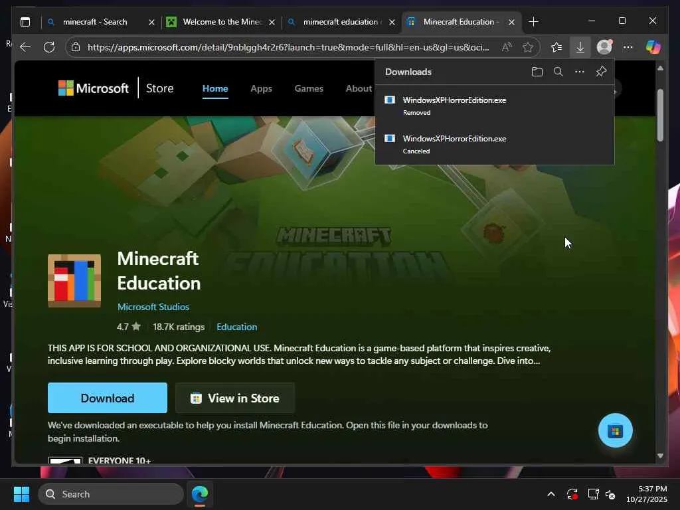Open the network tray icon

(x=593, y=494)
